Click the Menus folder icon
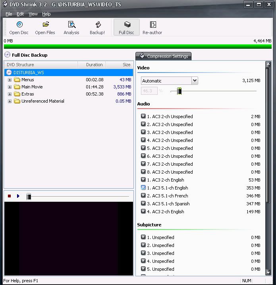 coord(17,80)
